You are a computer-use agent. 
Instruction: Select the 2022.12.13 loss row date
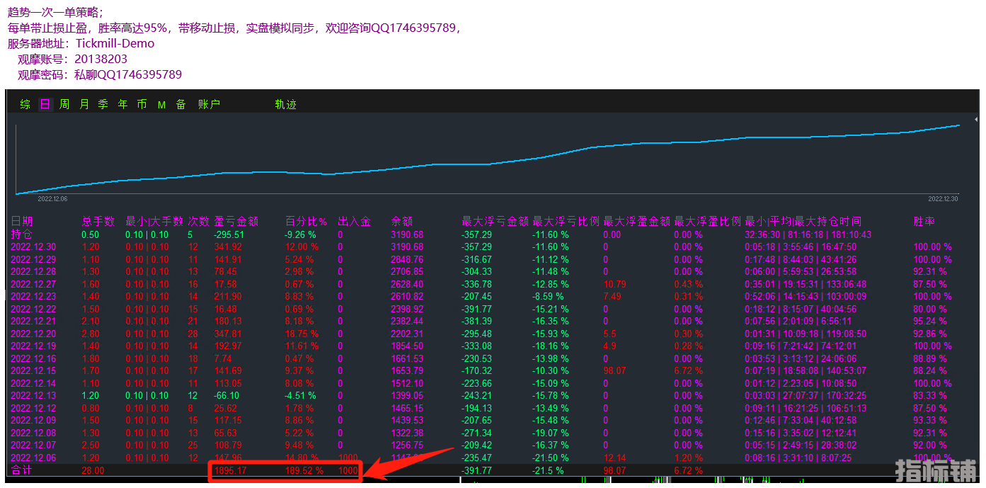click(33, 396)
